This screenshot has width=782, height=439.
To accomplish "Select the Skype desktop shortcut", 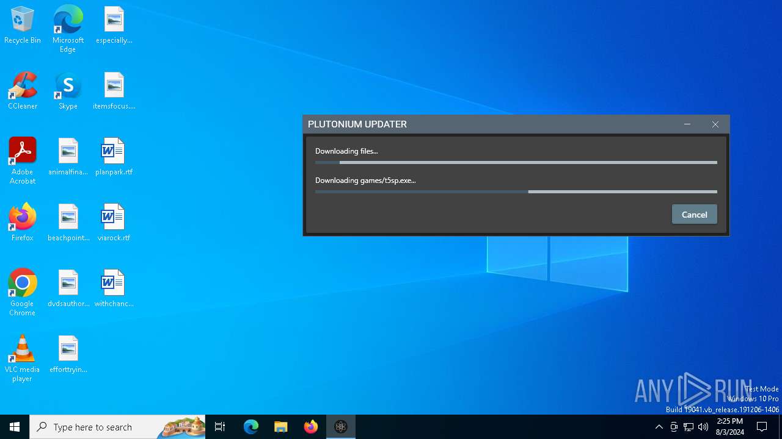I will click(68, 91).
